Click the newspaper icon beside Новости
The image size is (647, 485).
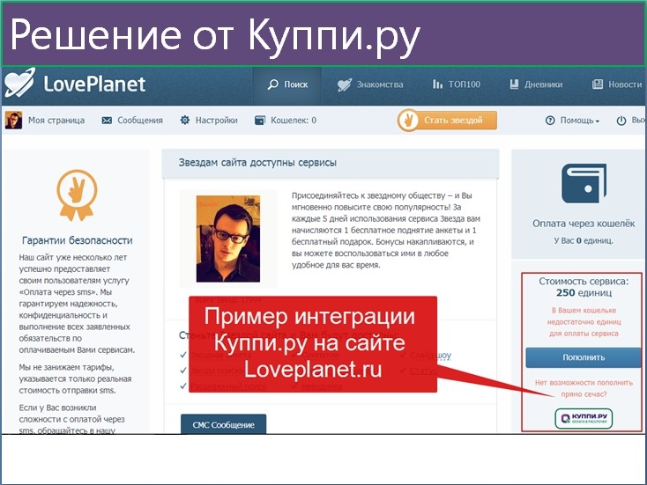[597, 85]
